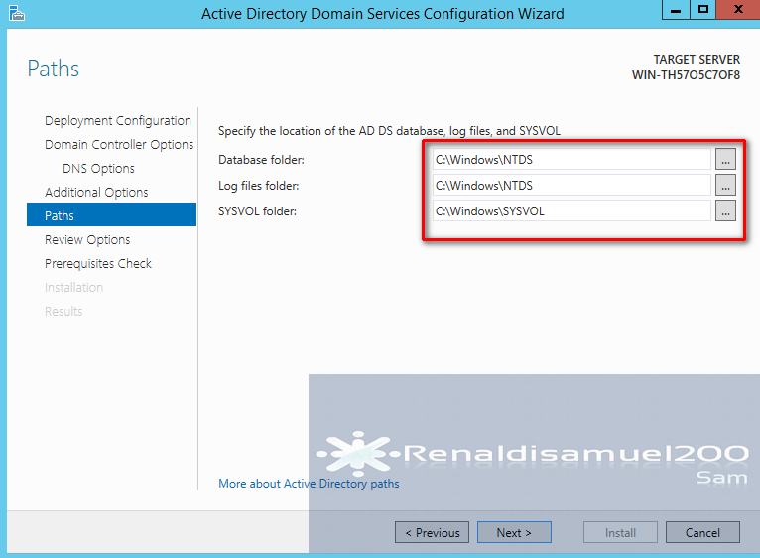Close the wizard window
This screenshot has height=558, width=760.
[x=738, y=10]
